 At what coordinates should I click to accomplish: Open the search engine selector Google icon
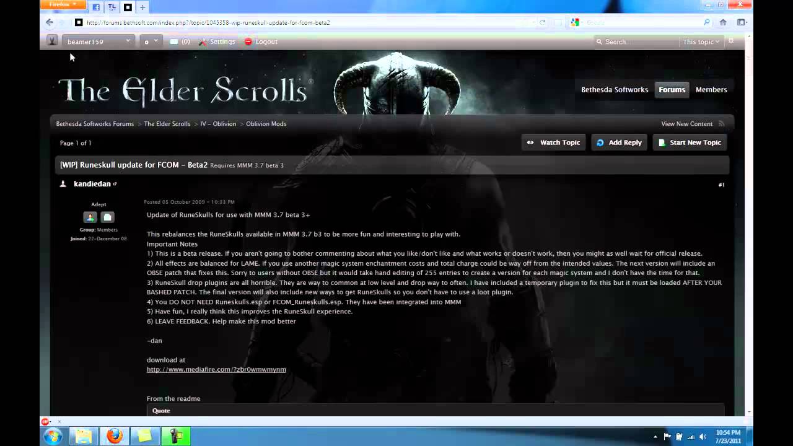576,22
